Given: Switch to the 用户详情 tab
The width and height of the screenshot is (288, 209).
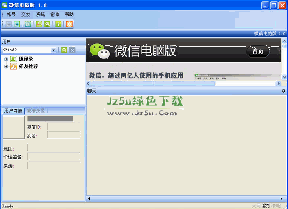Looking at the screenshot, I should click(x=13, y=110).
